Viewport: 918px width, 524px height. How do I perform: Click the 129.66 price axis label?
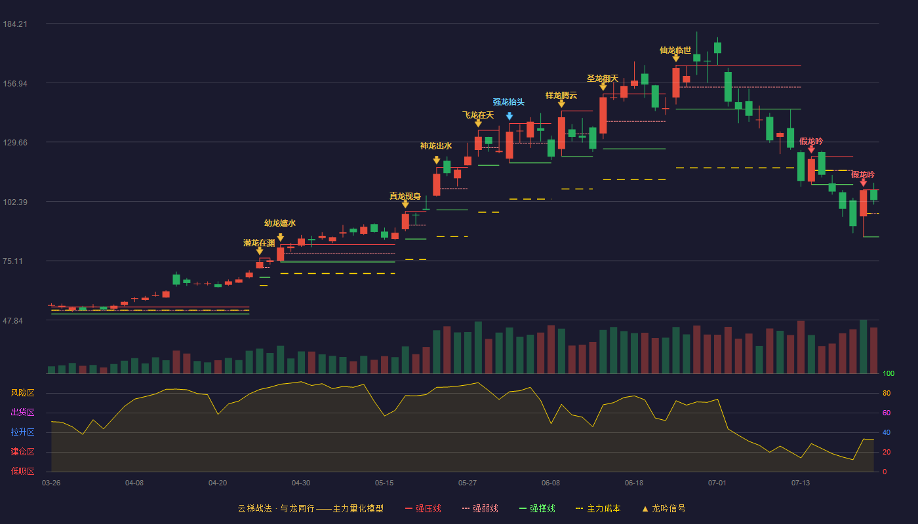point(15,143)
